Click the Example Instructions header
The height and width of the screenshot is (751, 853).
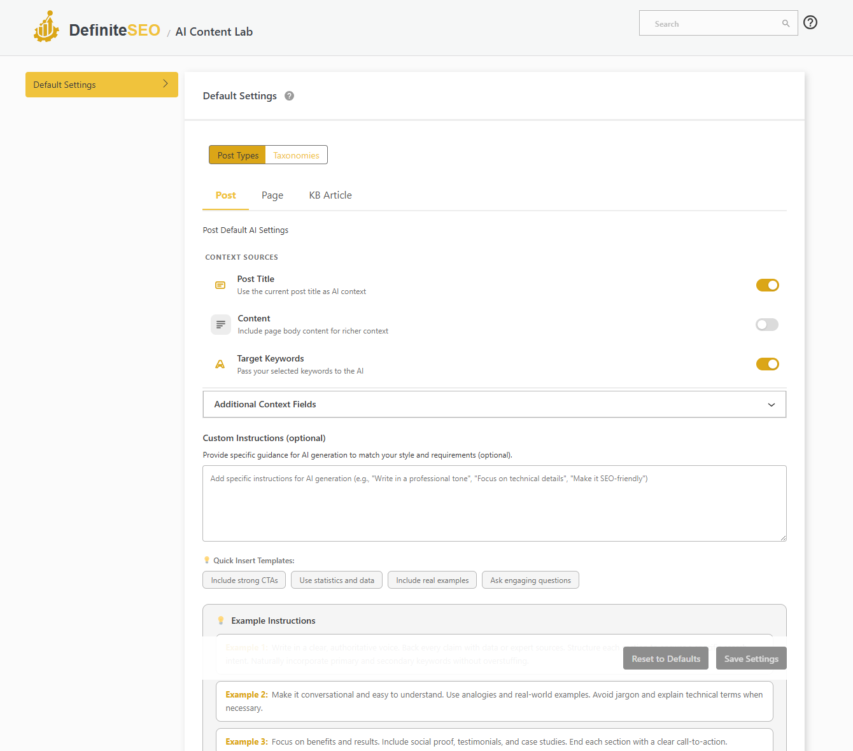(273, 621)
